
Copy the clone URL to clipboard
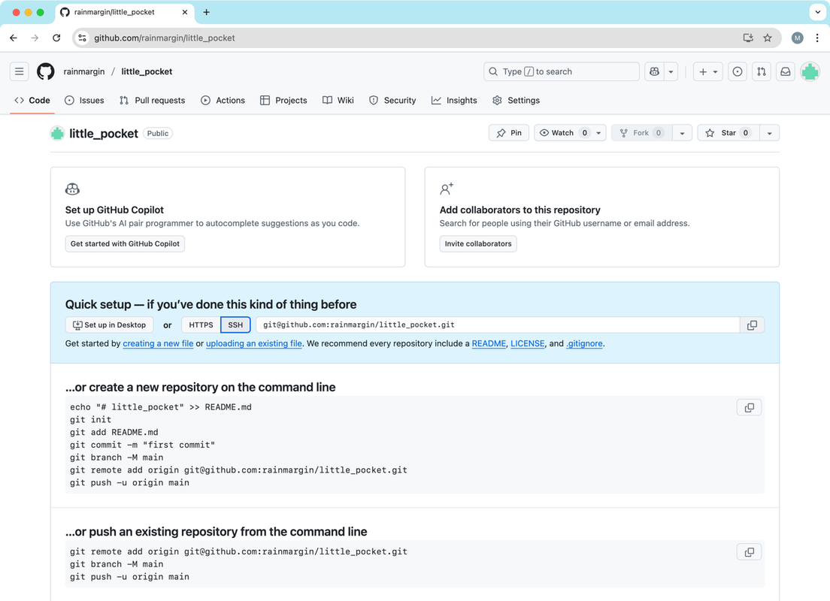[x=752, y=325]
